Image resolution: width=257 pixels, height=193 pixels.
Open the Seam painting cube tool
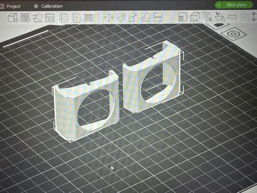pyautogui.click(x=195, y=17)
